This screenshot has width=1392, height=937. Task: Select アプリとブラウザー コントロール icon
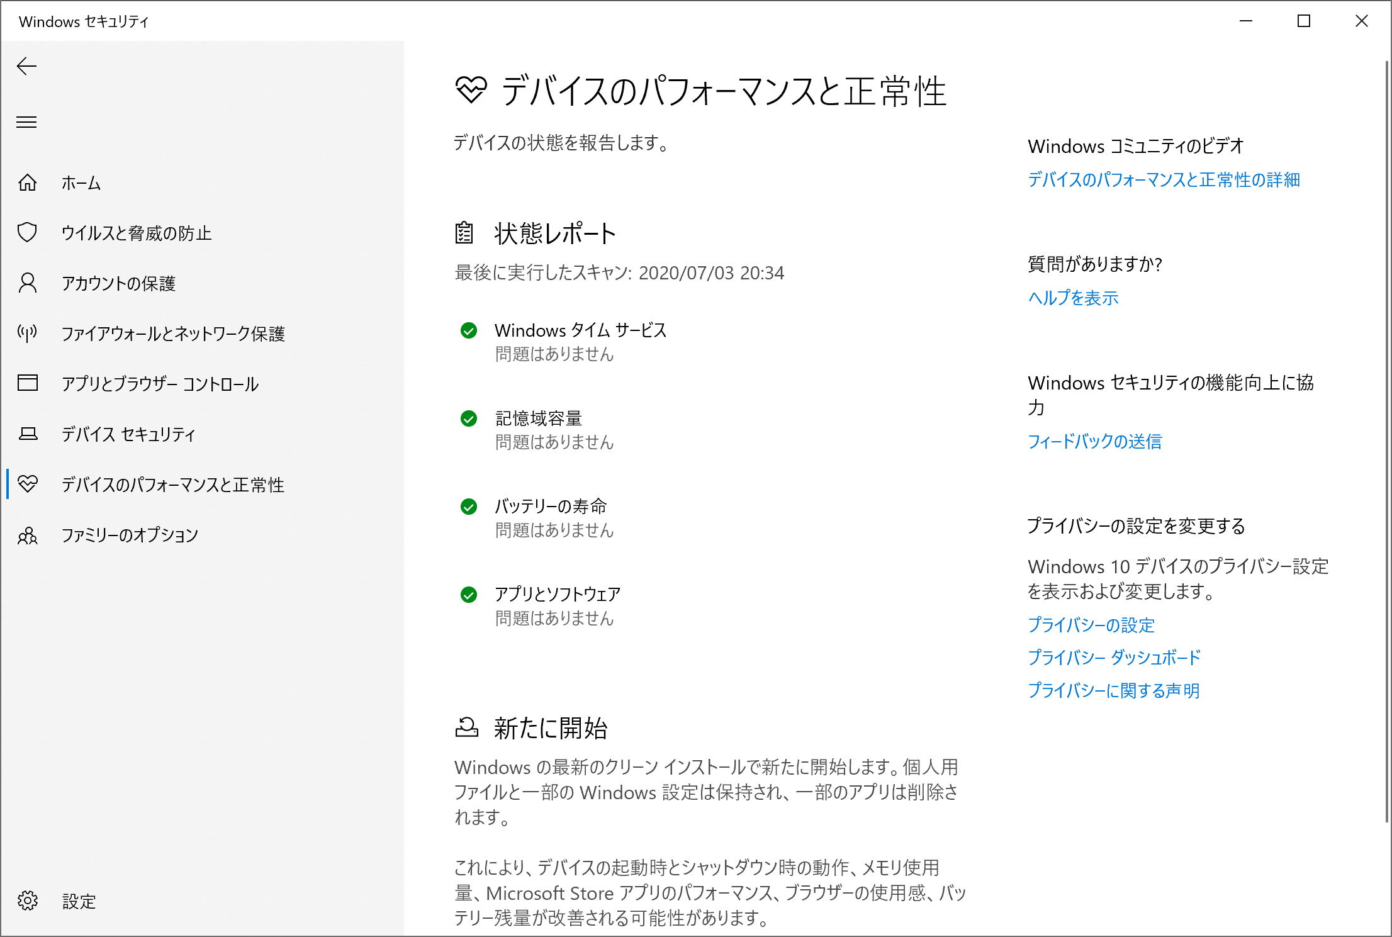[x=27, y=384]
